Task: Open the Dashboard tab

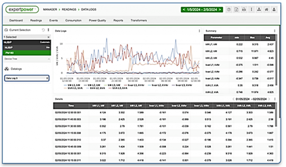Action: click(16, 21)
